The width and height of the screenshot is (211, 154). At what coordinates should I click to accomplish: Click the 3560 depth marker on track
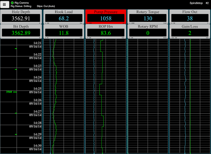tap(9, 92)
